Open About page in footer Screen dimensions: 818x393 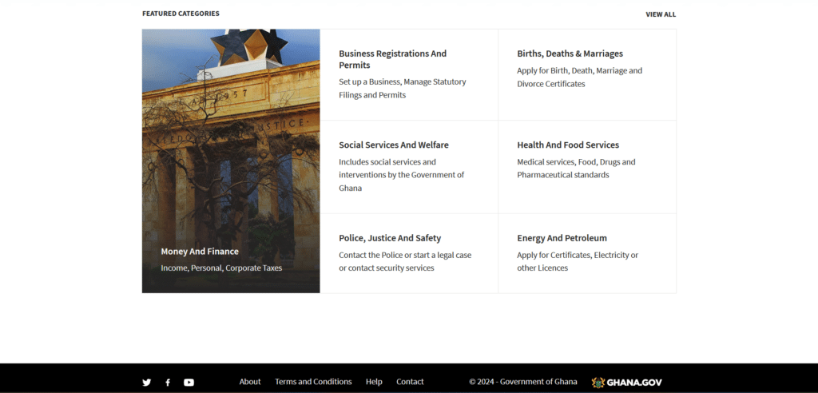click(250, 382)
